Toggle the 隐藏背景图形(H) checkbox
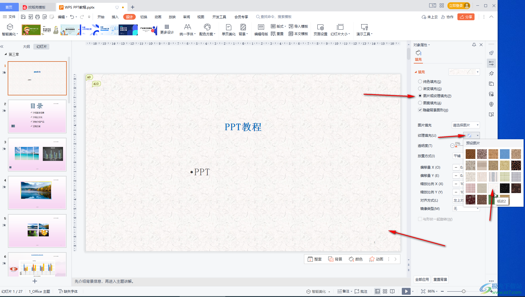The image size is (525, 297). tap(420, 110)
